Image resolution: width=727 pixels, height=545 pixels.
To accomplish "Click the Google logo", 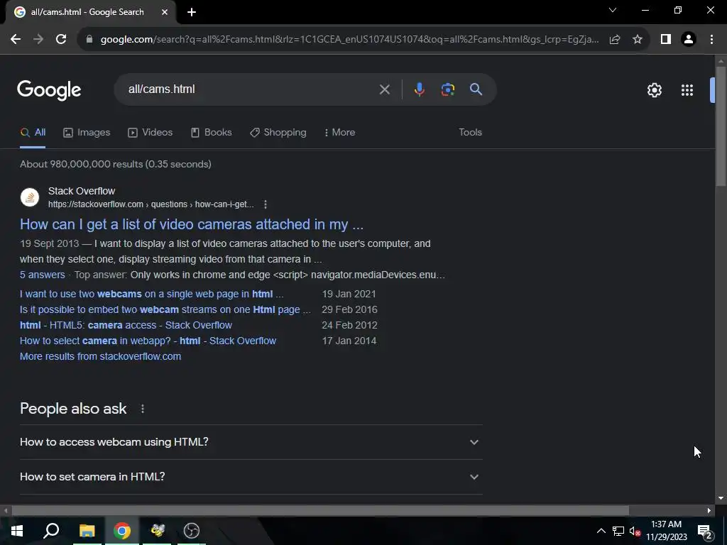I will point(49,90).
